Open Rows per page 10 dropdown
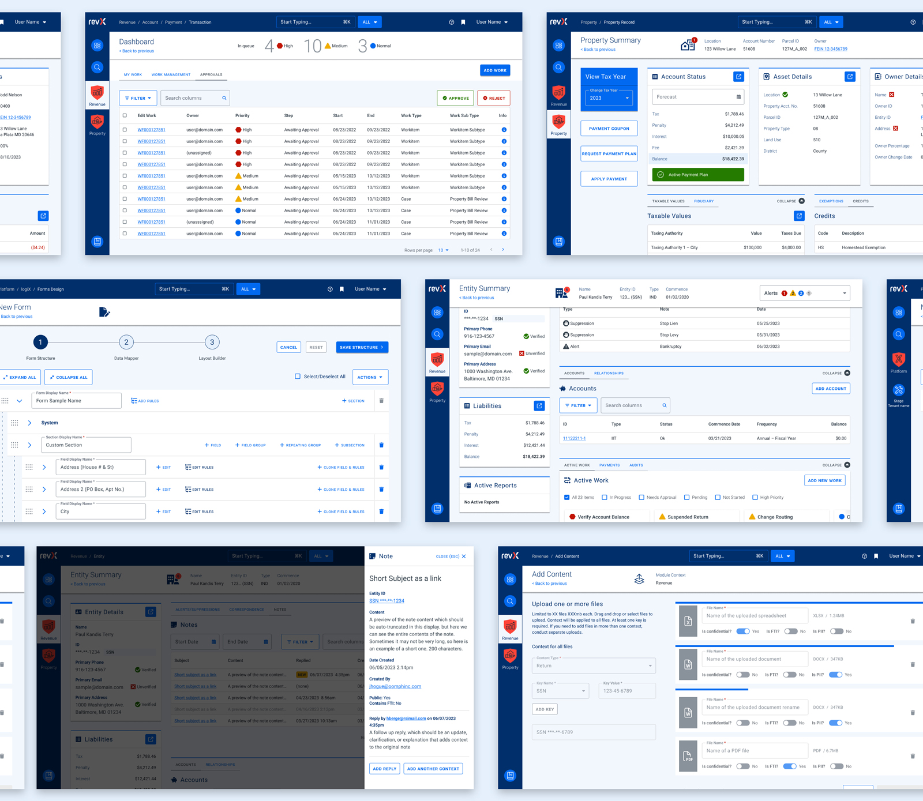 (443, 250)
